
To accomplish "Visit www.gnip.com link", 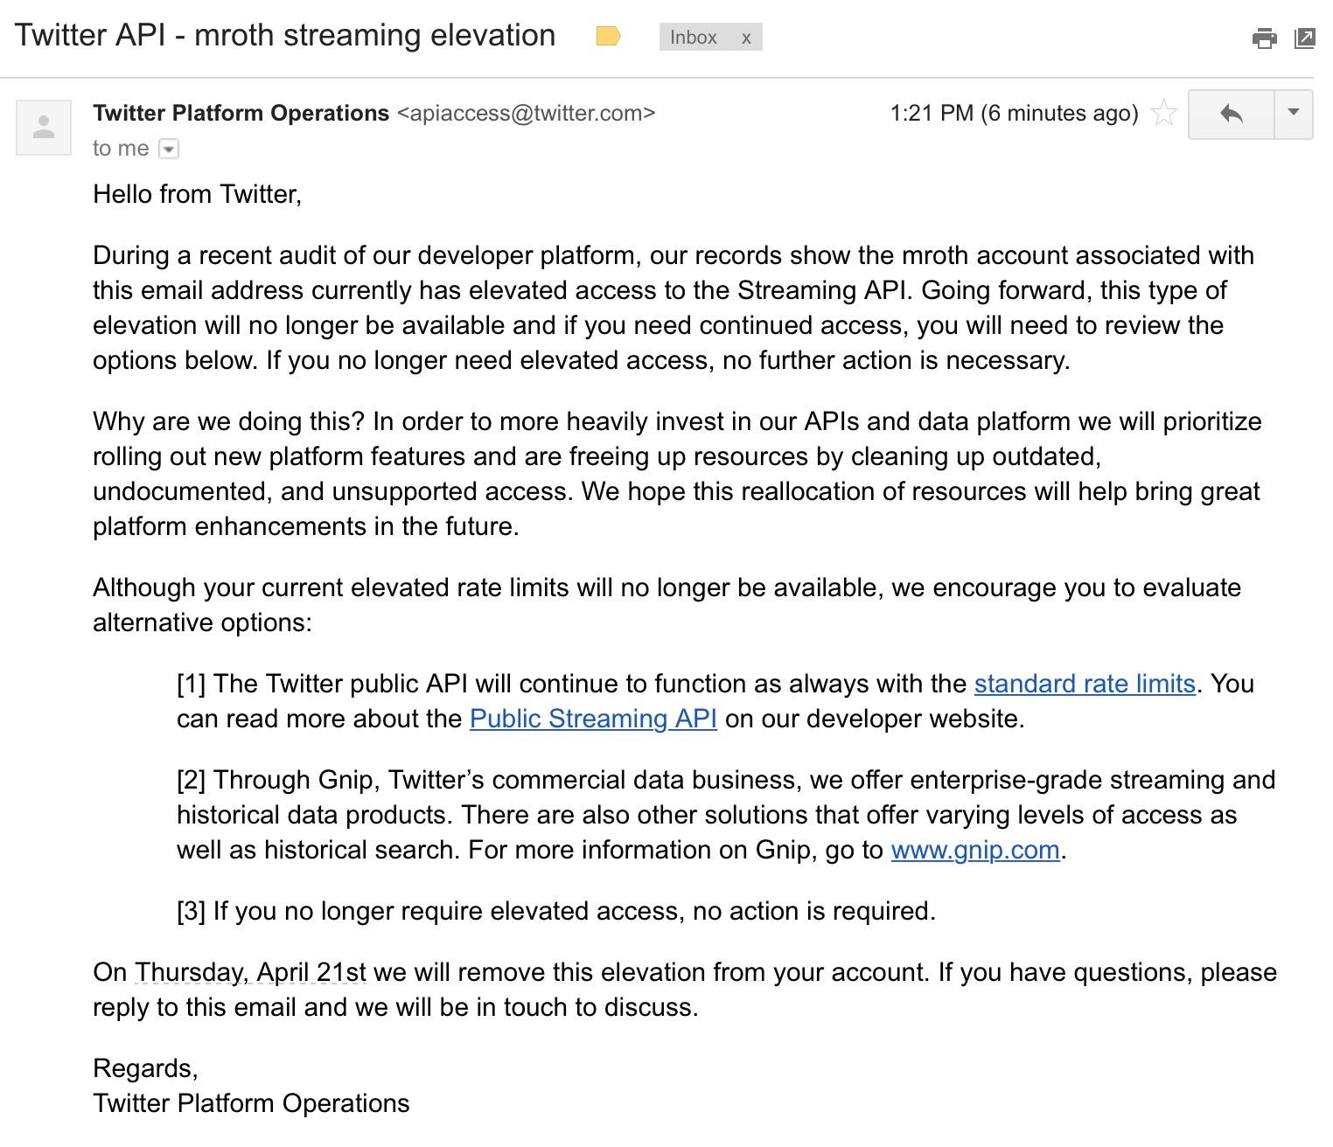I will [x=975, y=850].
